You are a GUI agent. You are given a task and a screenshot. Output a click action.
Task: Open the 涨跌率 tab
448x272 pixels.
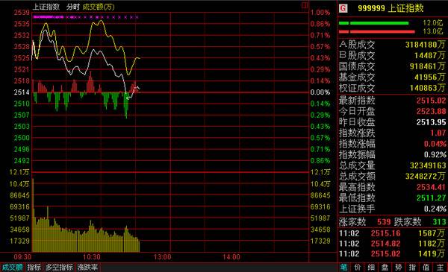point(87,268)
